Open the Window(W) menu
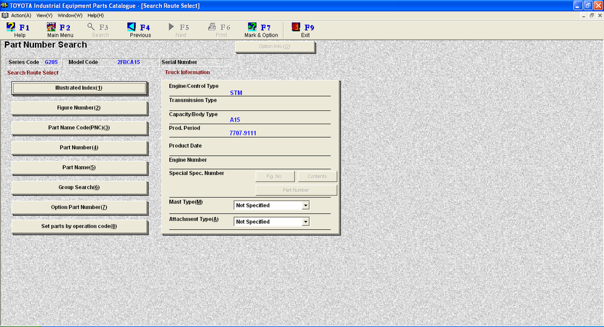 [70, 16]
